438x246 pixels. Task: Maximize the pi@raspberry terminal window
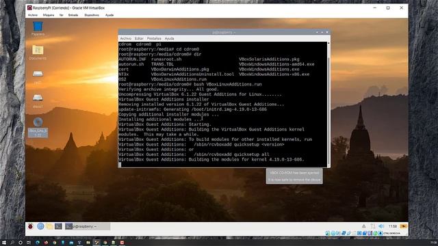click(x=322, y=32)
